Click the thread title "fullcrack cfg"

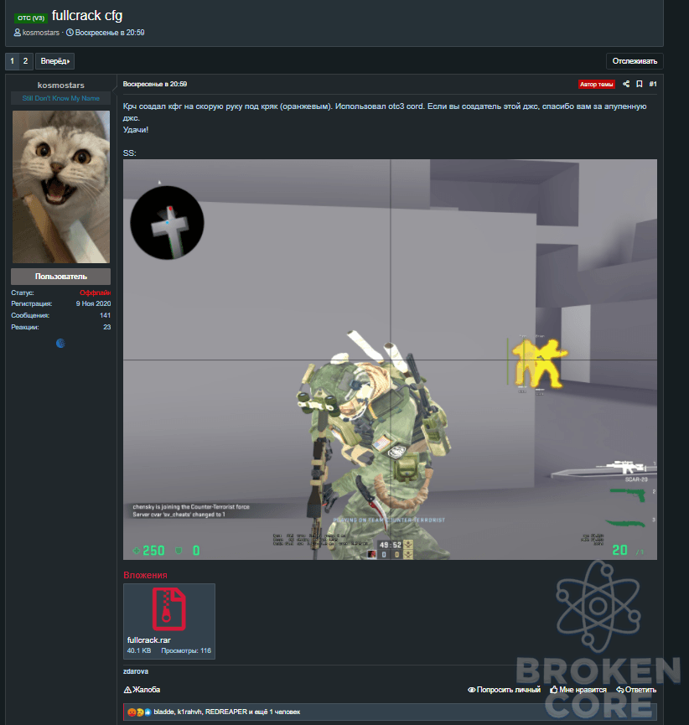[87, 15]
